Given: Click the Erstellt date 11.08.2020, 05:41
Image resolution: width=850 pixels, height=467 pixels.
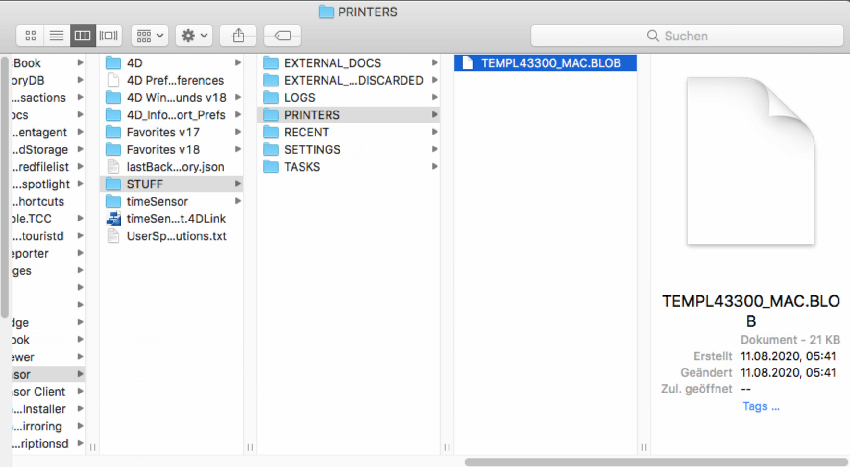Looking at the screenshot, I should coord(789,356).
